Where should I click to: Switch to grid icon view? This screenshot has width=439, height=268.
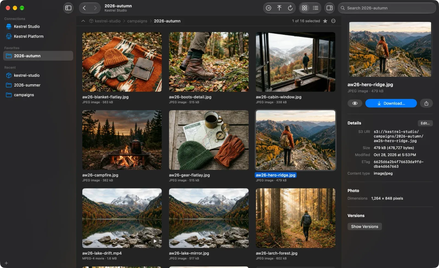coord(305,8)
